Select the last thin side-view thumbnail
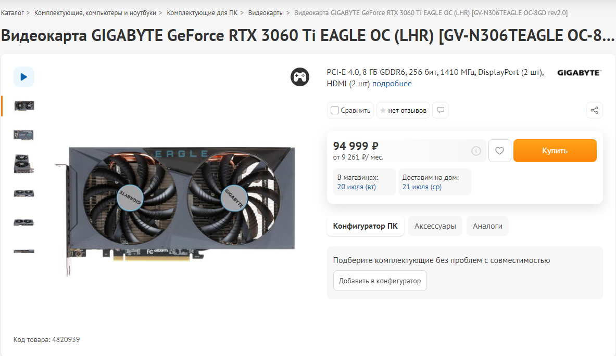 pyautogui.click(x=23, y=251)
